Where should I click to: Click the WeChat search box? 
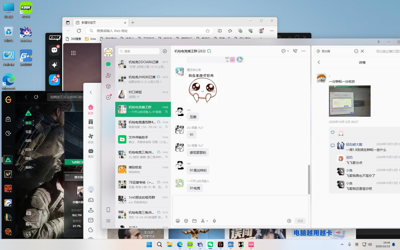coord(139,51)
